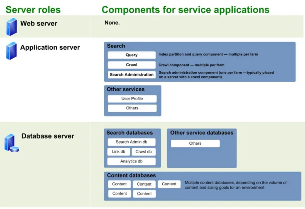Select the Link db box
Screen dimensions: 305x209
click(x=119, y=152)
